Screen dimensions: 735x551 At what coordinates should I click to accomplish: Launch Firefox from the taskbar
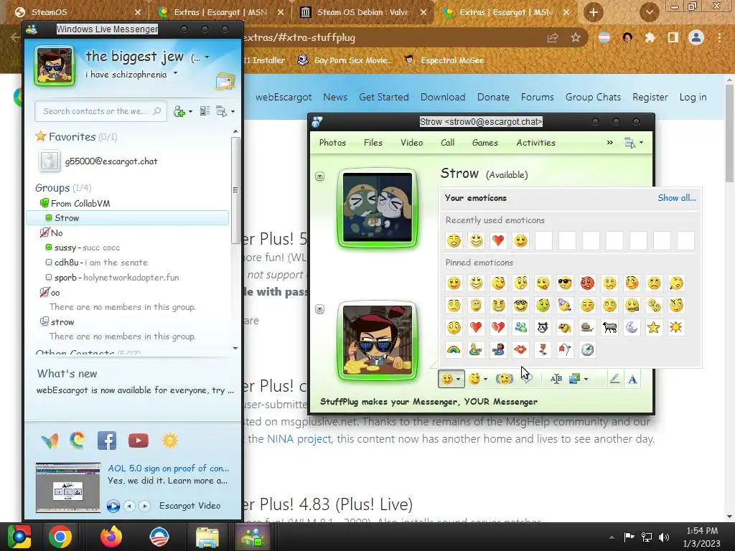pyautogui.click(x=111, y=537)
